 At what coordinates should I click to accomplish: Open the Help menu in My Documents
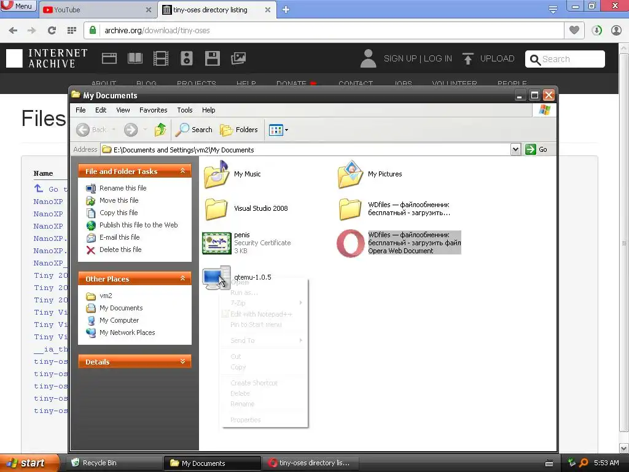click(208, 110)
